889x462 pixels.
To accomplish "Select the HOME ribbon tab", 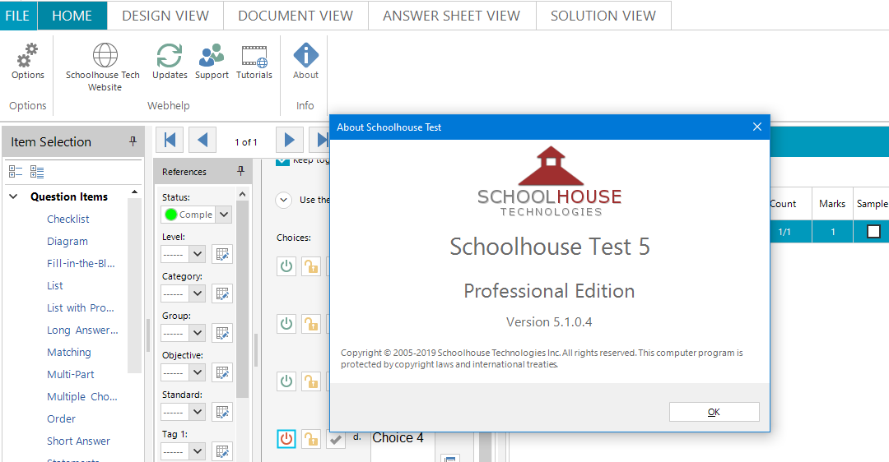I will 72,16.
